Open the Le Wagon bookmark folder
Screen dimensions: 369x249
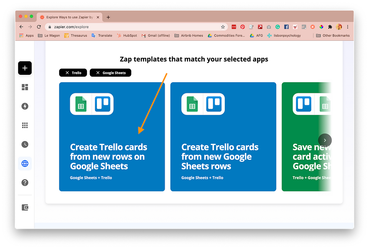pos(49,36)
